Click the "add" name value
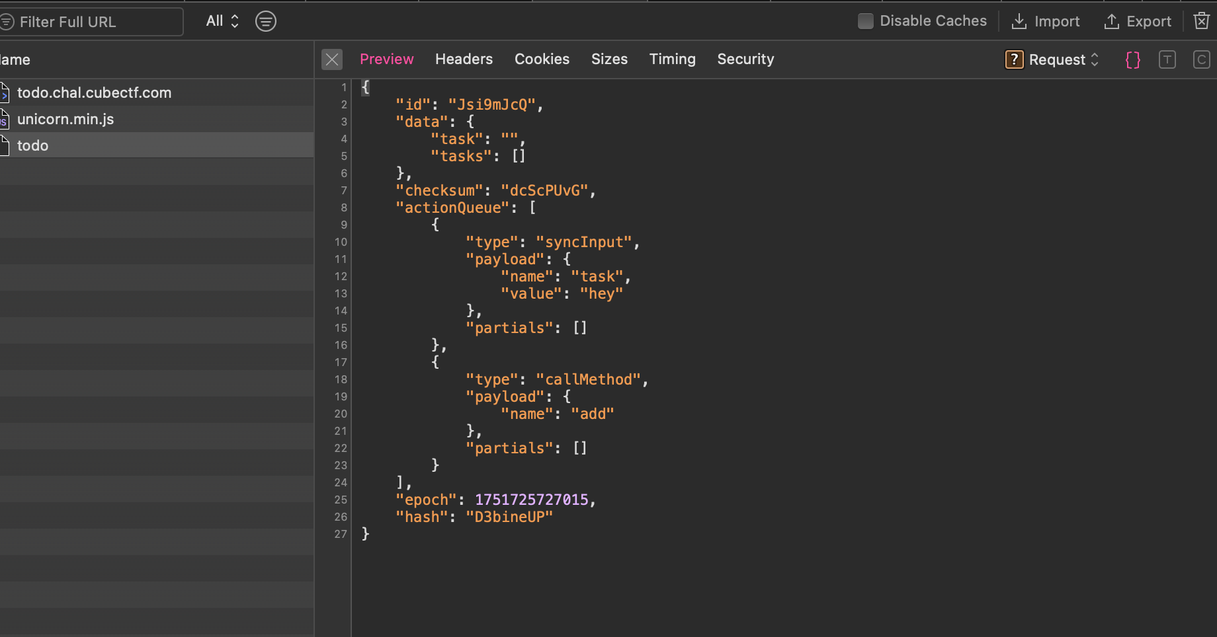 click(593, 414)
